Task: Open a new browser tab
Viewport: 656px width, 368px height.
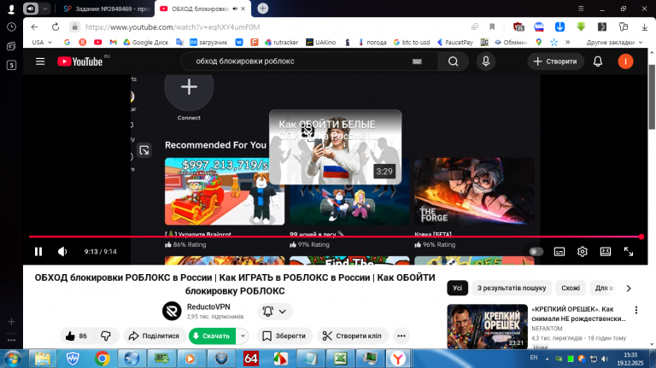Action: (263, 9)
